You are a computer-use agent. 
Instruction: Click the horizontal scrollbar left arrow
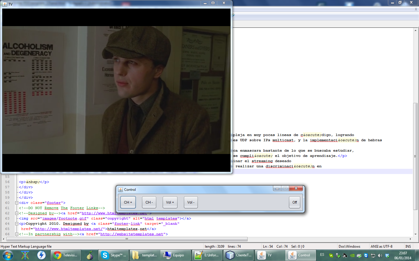(x=3, y=239)
